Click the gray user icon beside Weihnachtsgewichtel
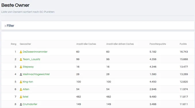195x108 pixels. coord(21,74)
